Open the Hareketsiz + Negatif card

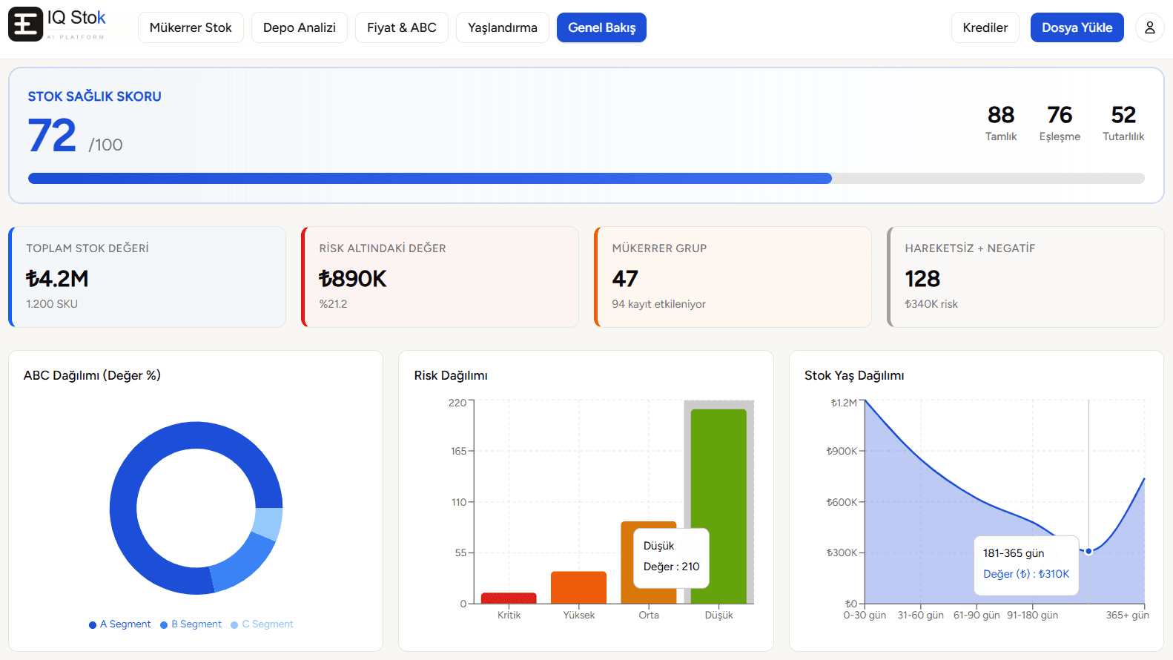tap(1025, 277)
